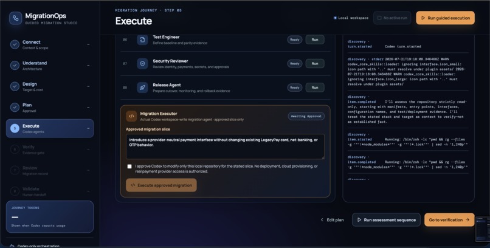Open the Connect journey step
The width and height of the screenshot is (490, 248).
(50, 44)
